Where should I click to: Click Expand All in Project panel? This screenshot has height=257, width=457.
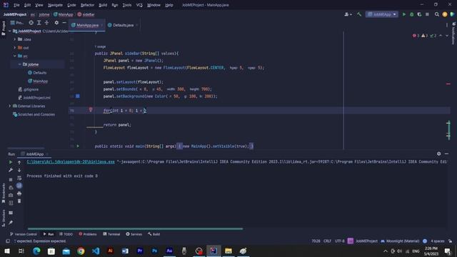click(x=39, y=22)
